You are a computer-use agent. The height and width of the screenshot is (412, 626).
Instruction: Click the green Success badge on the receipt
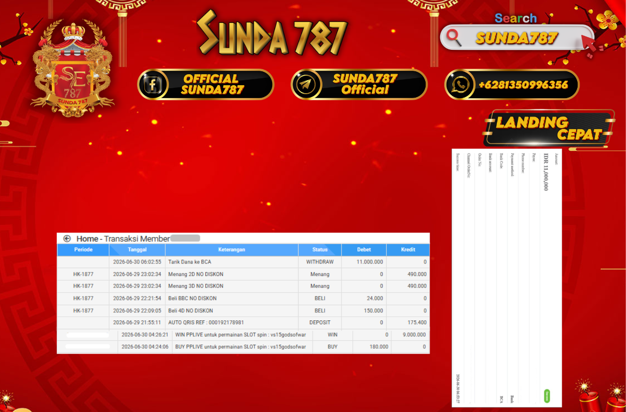[547, 396]
